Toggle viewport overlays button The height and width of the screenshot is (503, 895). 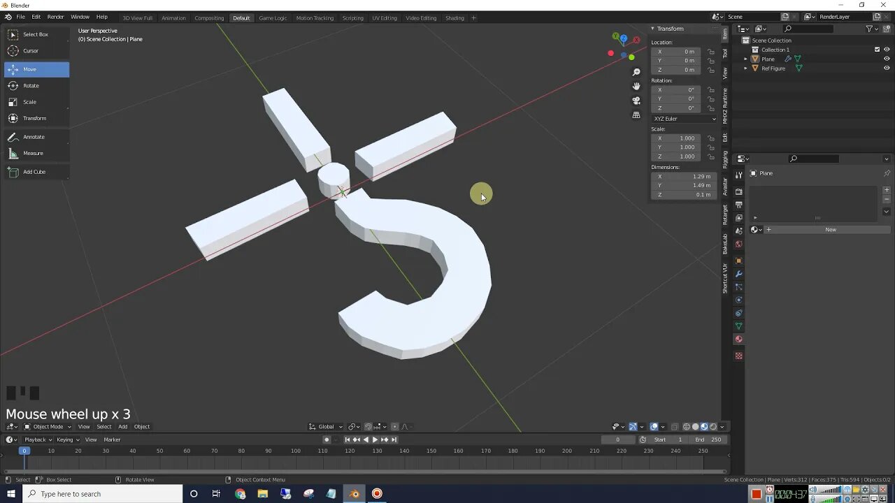654,427
